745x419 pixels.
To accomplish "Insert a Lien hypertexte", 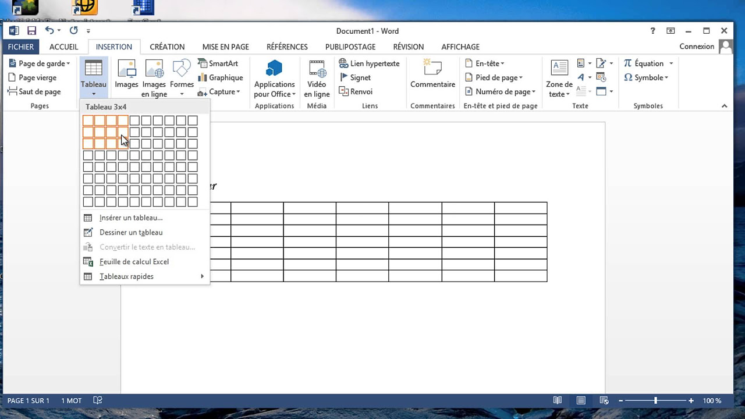I will click(369, 63).
